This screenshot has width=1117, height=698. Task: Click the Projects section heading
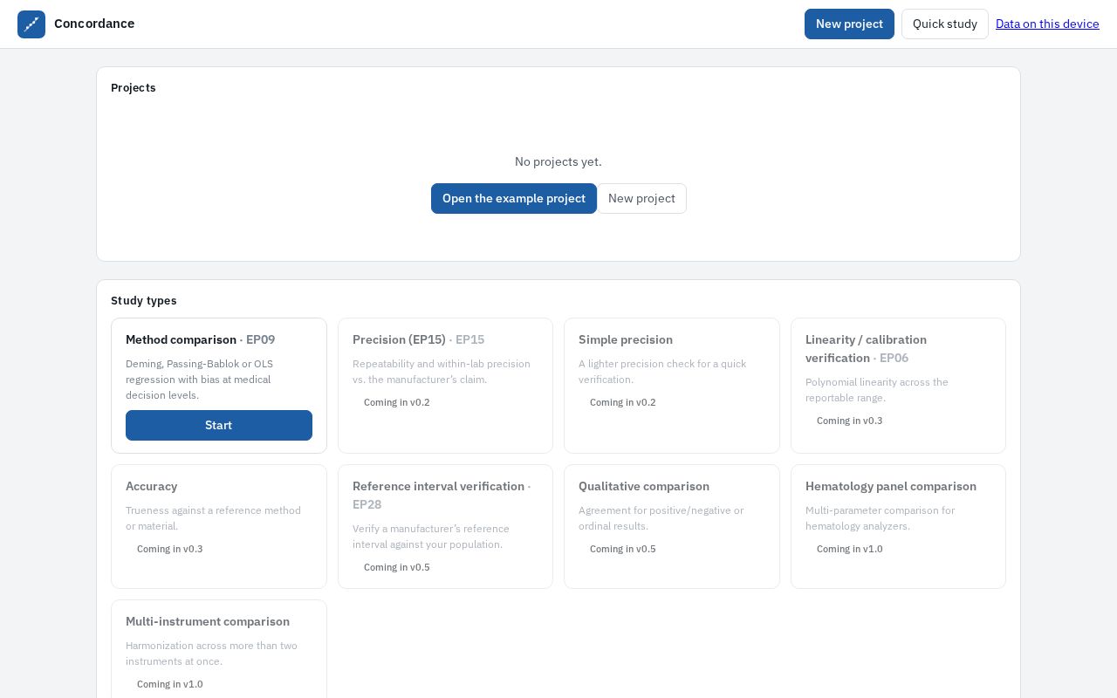134,87
